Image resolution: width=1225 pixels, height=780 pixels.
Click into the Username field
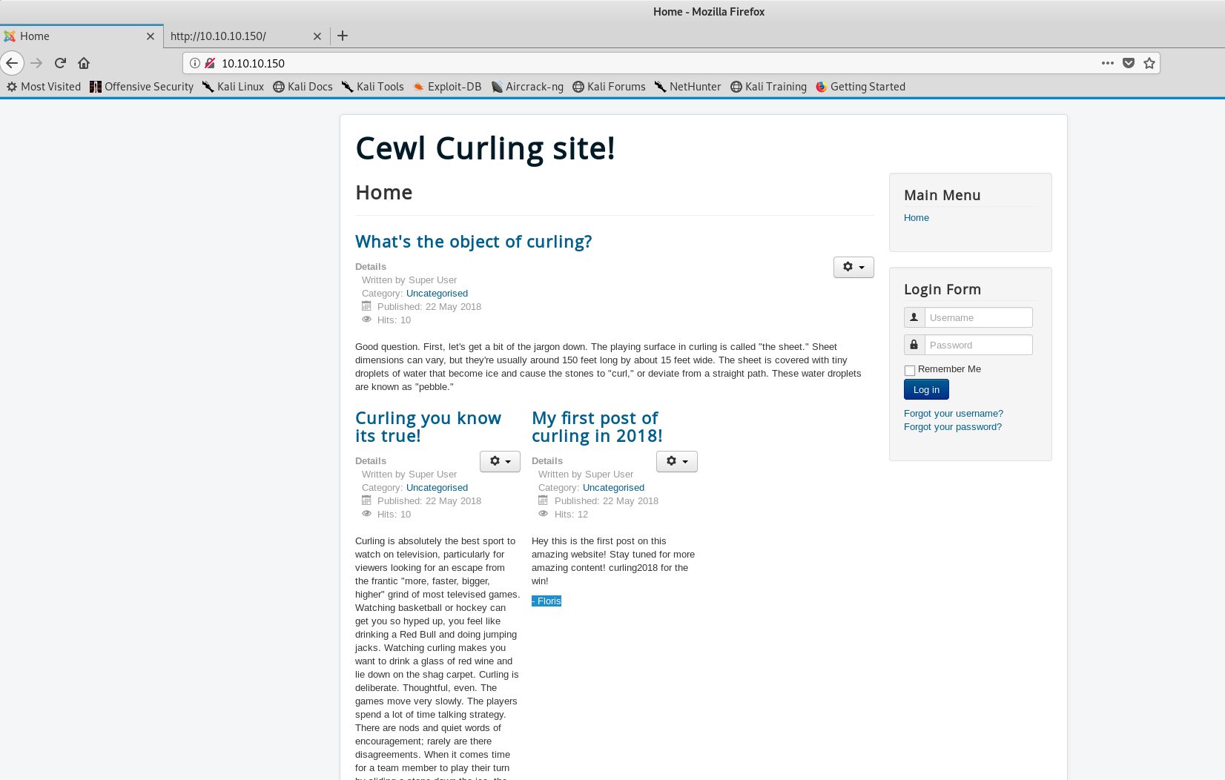tap(978, 317)
